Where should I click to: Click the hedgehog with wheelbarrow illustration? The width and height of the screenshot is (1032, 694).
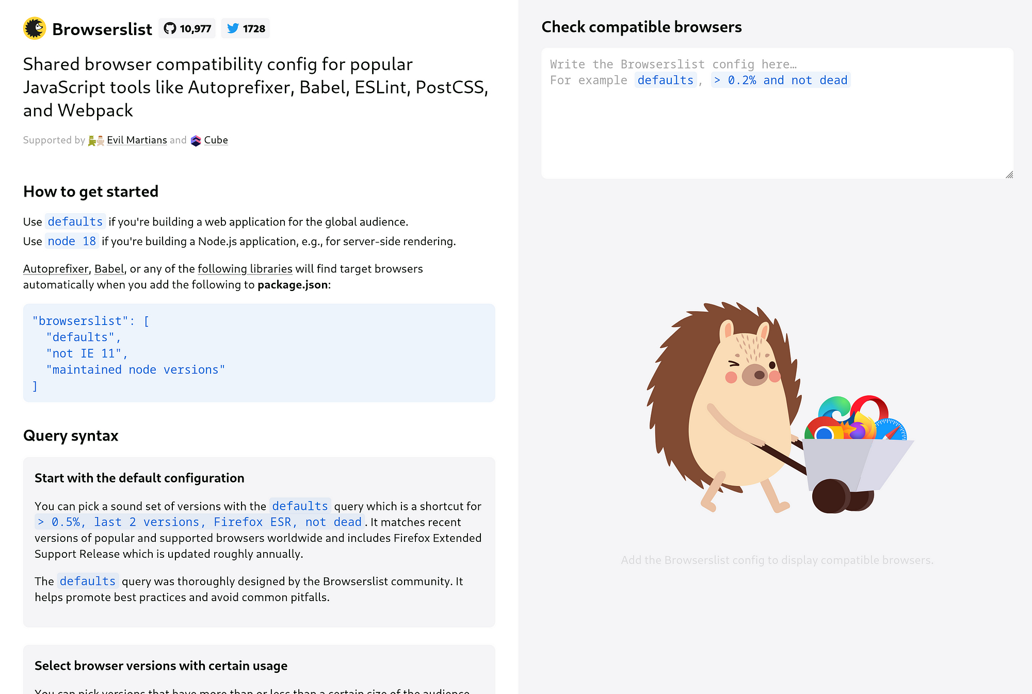point(780,408)
